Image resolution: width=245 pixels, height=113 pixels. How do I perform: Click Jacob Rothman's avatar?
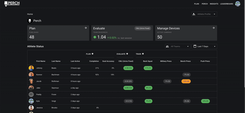click(31, 81)
